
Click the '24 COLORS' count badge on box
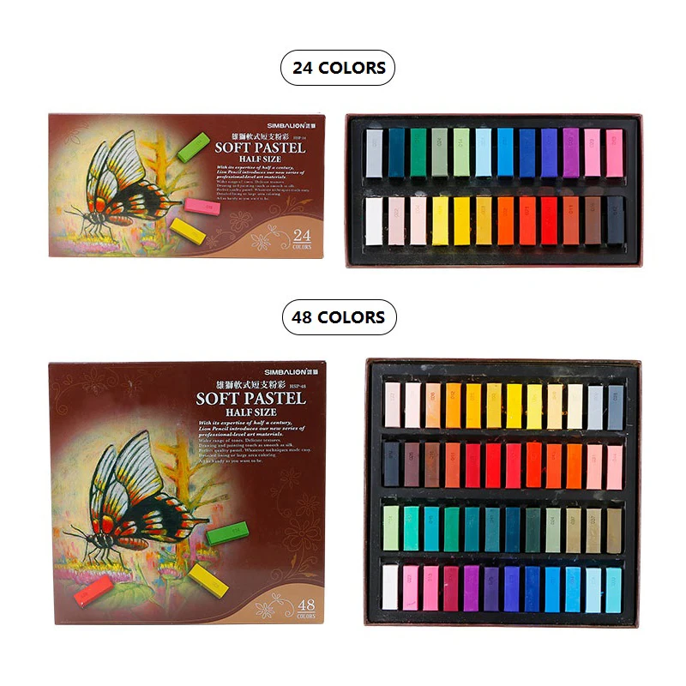point(302,239)
